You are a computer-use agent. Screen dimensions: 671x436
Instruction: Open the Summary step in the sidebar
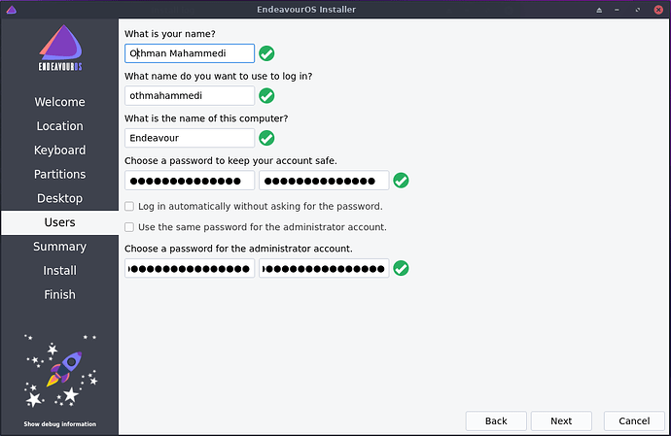59,247
